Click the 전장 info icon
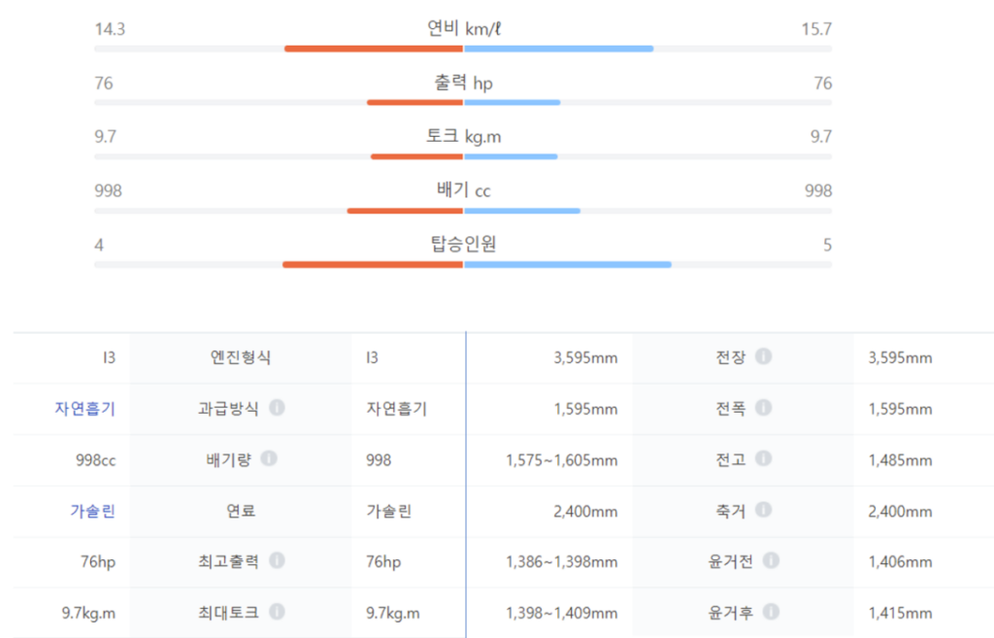Image resolution: width=994 pixels, height=638 pixels. (763, 356)
